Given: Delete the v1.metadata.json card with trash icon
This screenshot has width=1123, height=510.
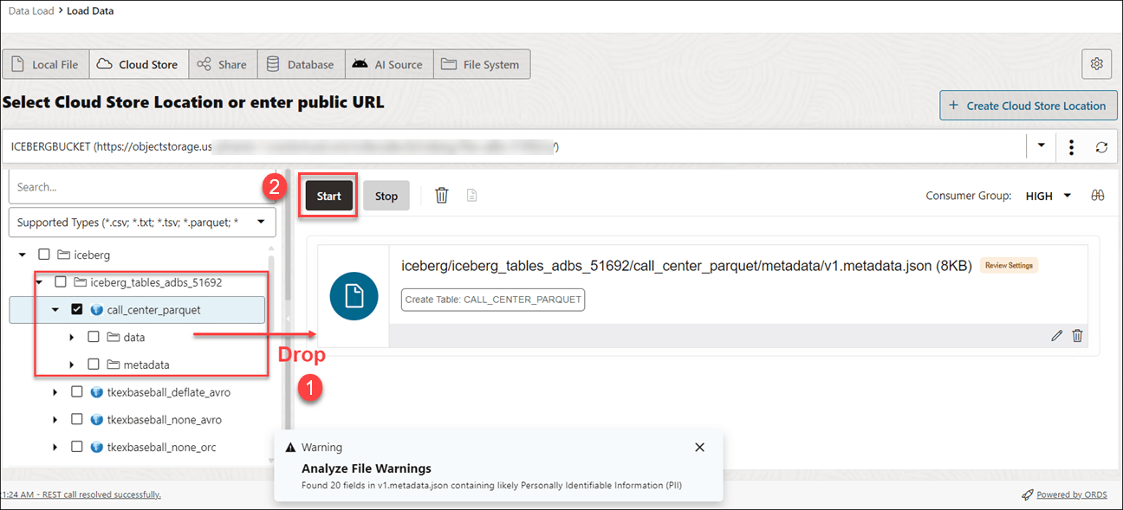Looking at the screenshot, I should (1077, 336).
